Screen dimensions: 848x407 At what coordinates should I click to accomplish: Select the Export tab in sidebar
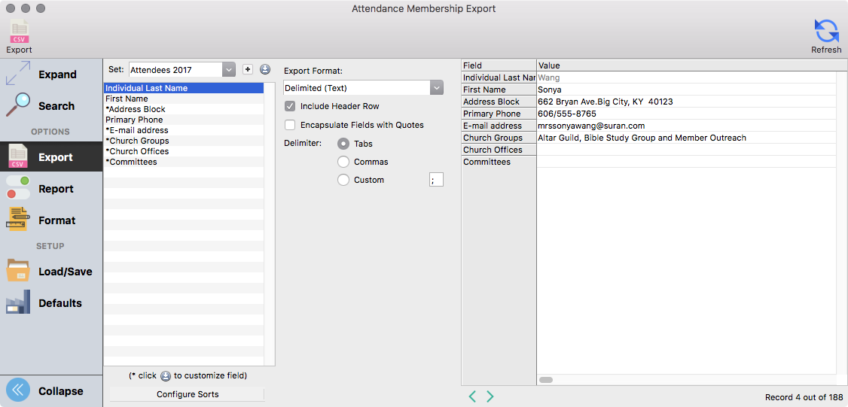pos(50,157)
